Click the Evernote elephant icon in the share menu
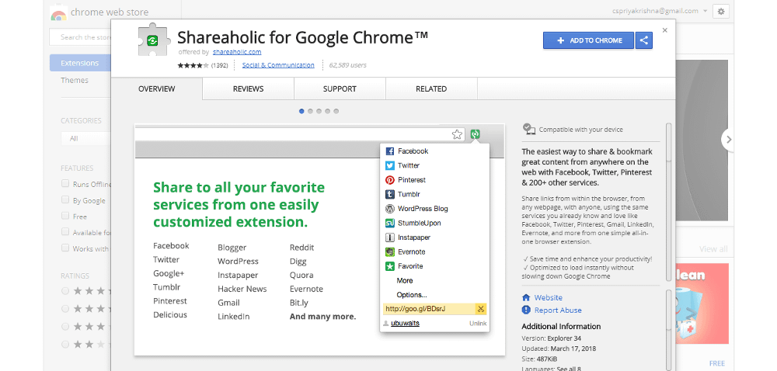This screenshot has width=777, height=371. point(389,251)
